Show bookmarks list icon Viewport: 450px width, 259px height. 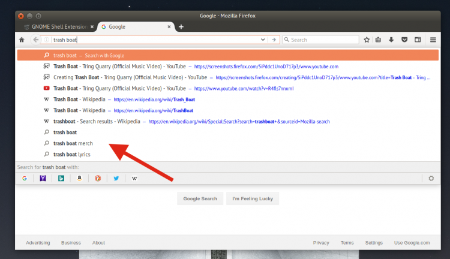(378, 40)
